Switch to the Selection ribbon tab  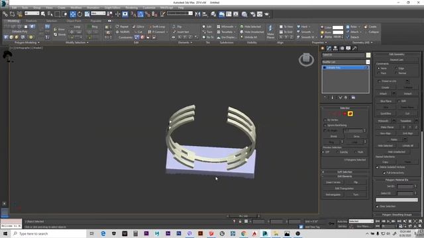pos(52,20)
